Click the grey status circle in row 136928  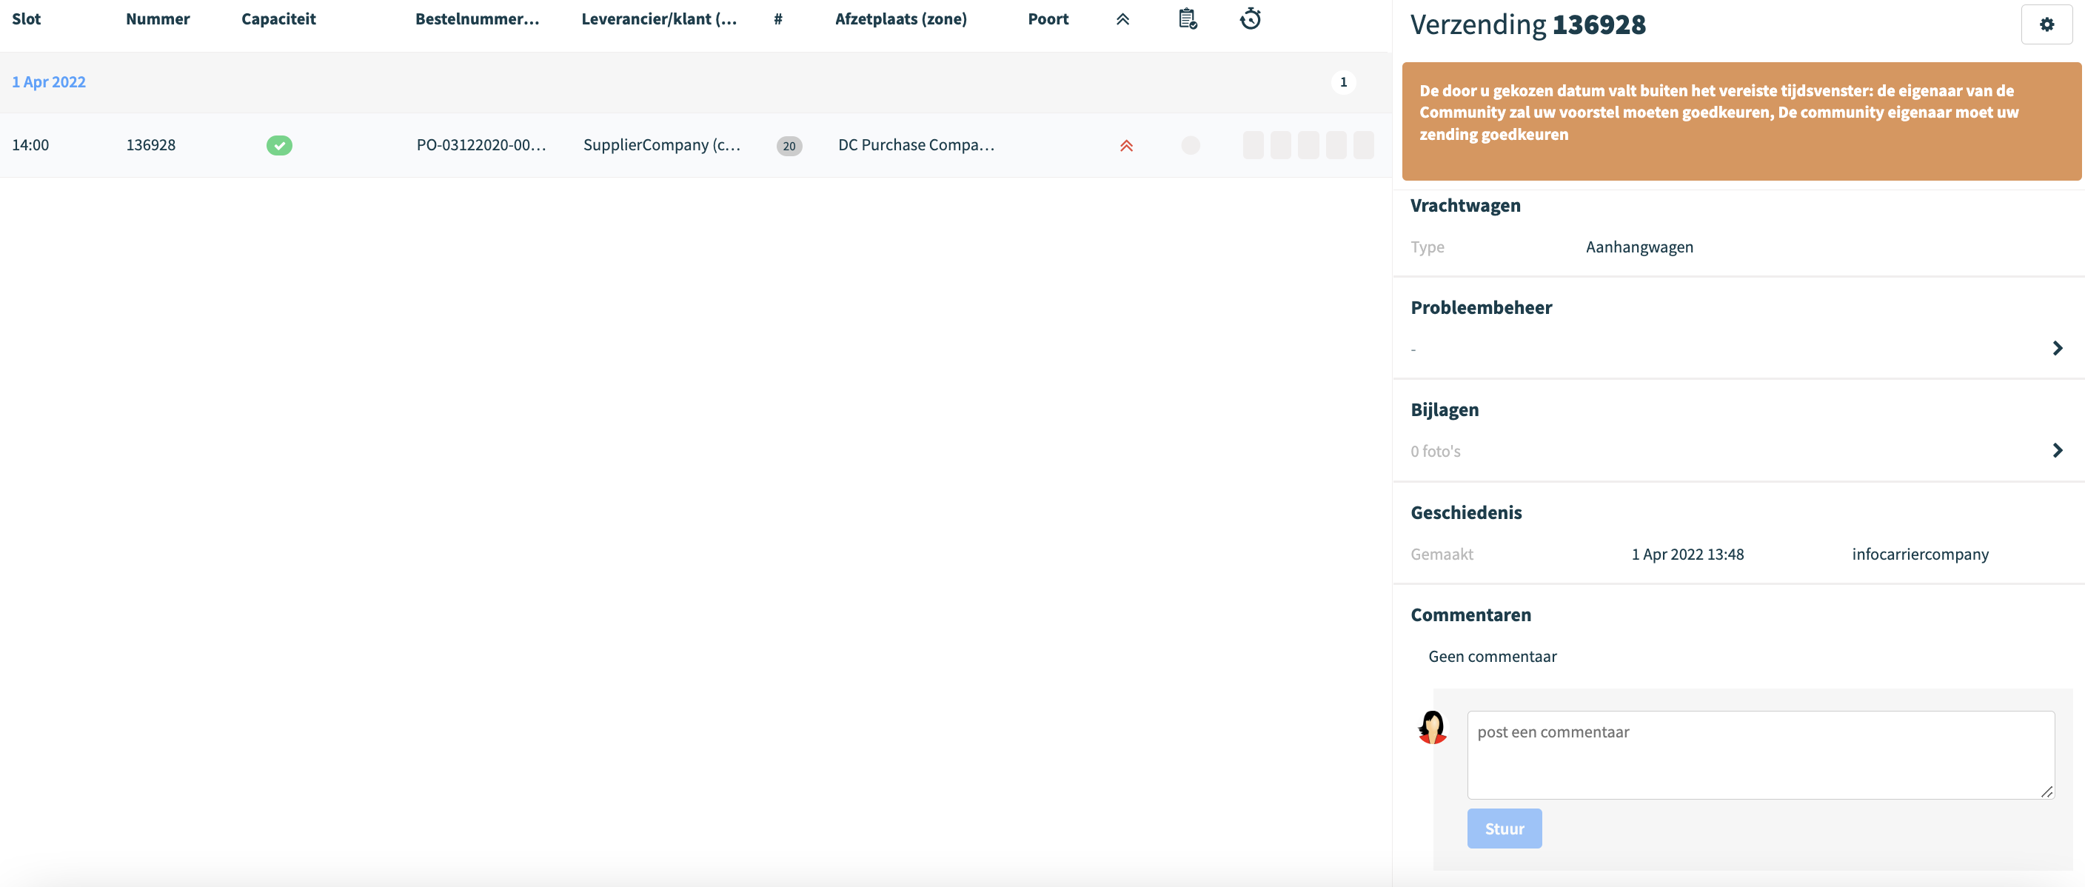[x=1191, y=146]
